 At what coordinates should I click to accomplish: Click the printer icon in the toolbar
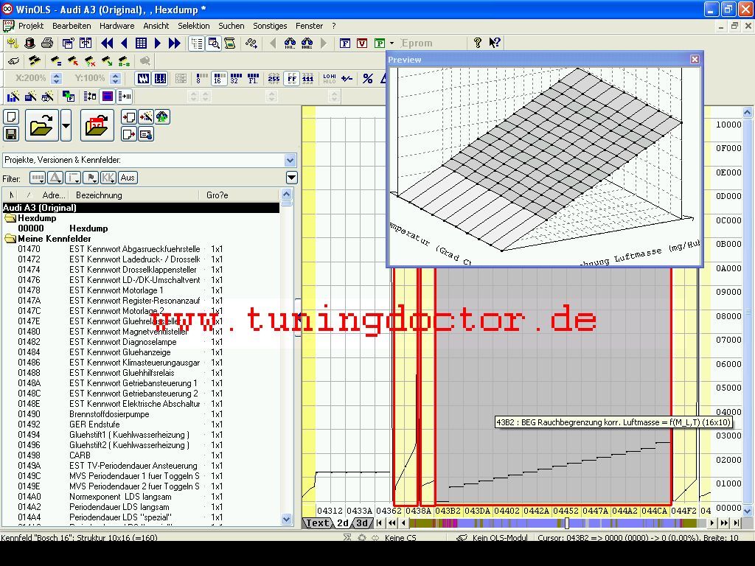(x=46, y=43)
